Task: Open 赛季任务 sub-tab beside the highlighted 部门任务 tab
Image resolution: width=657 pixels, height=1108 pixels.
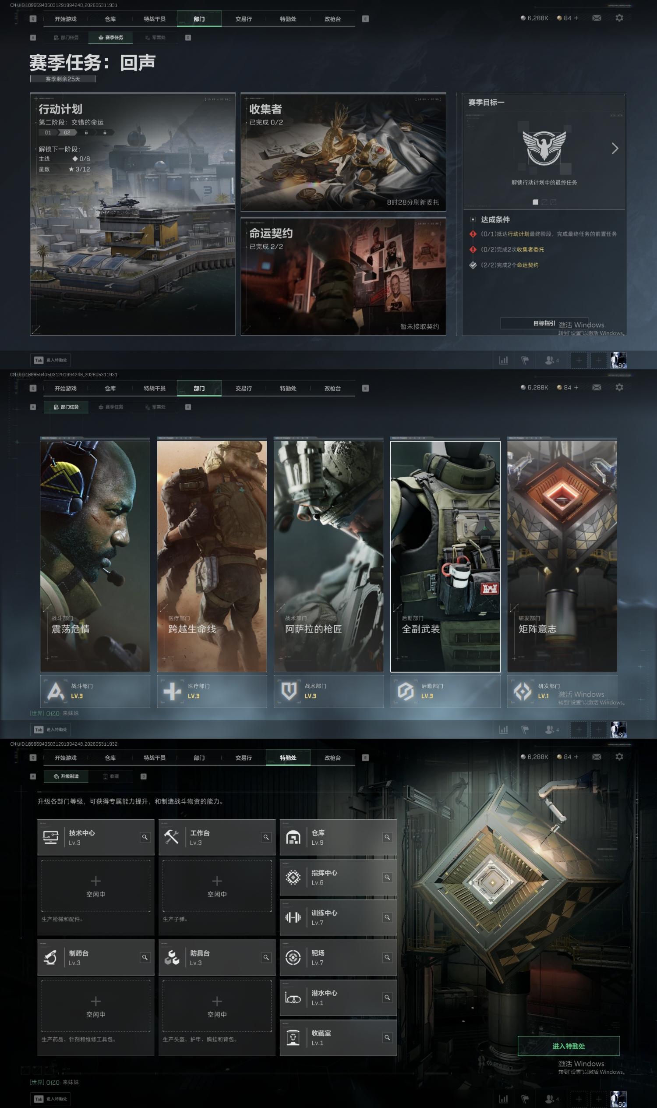Action: [111, 407]
